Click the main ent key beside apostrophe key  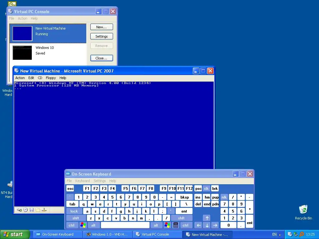(184, 211)
